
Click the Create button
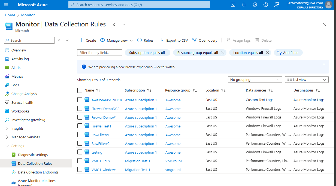(x=87, y=40)
